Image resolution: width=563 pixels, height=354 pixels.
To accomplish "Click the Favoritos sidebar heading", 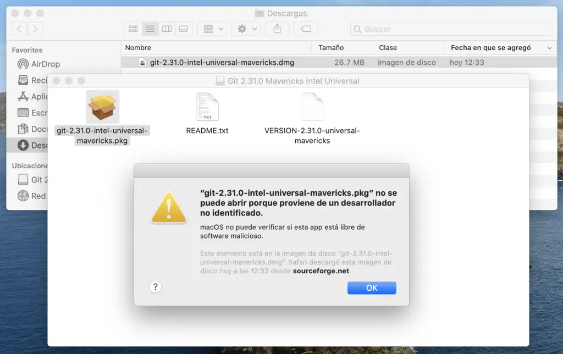I will (x=27, y=50).
